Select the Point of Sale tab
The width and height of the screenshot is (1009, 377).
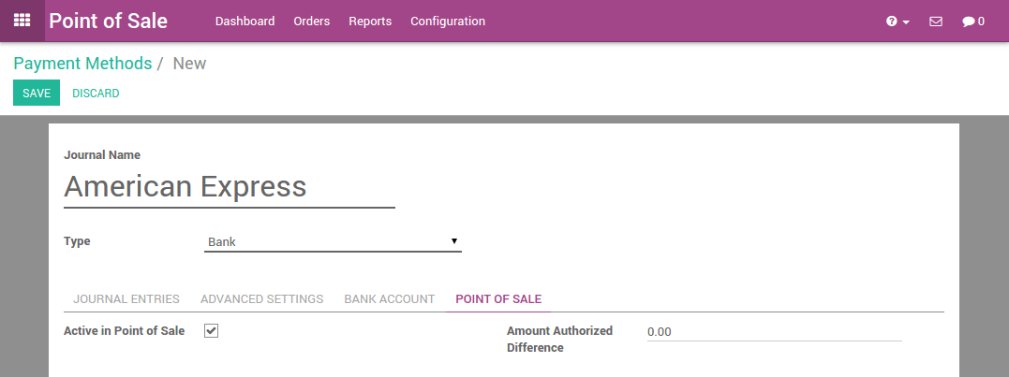[x=497, y=299]
